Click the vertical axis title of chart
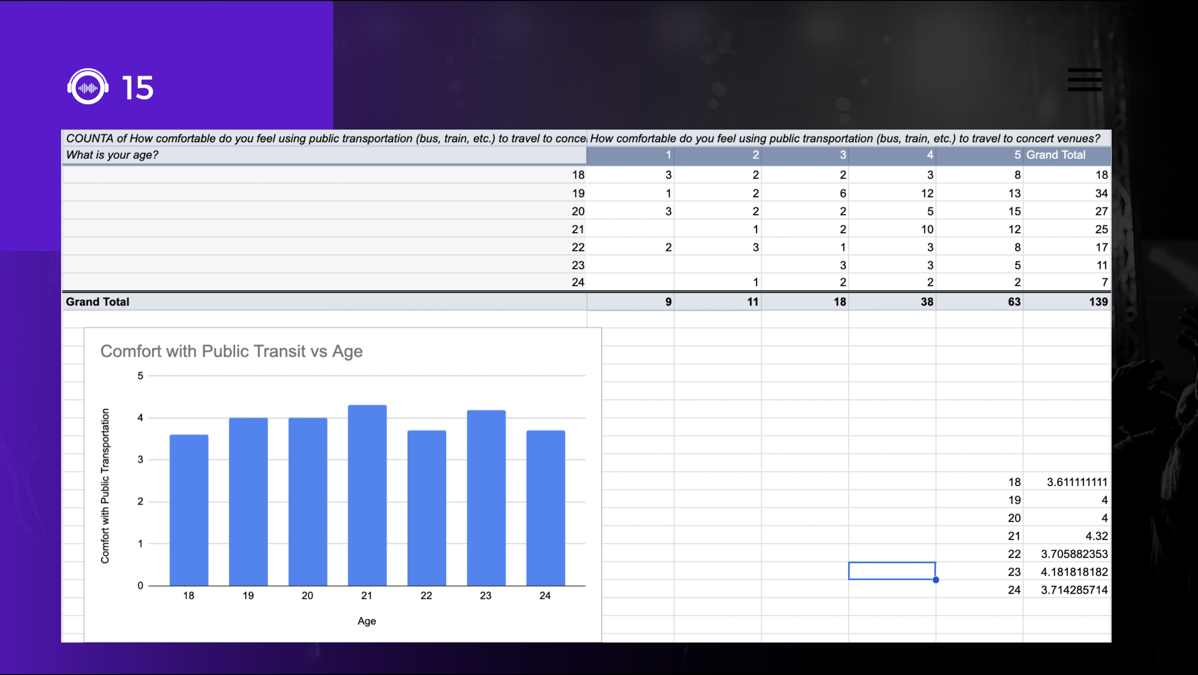Viewport: 1198px width, 675px height. click(105, 485)
